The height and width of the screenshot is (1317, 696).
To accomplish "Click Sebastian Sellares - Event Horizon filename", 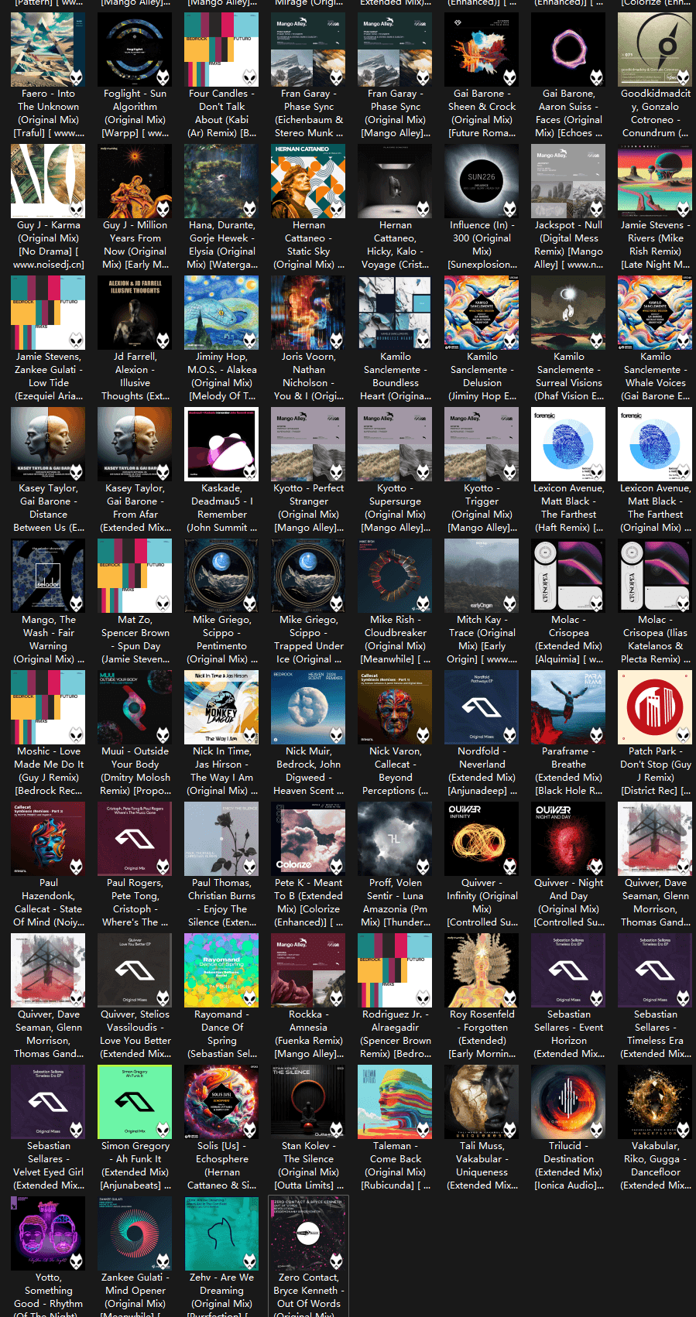I will coord(568,1034).
